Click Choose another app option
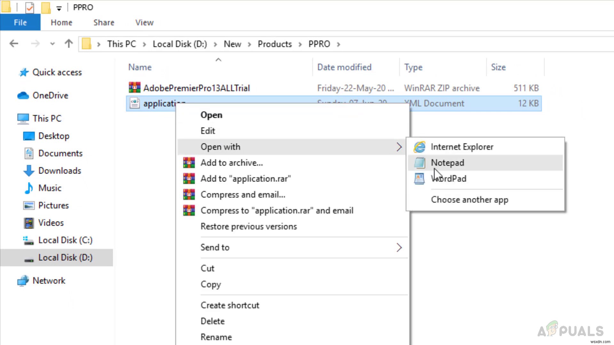This screenshot has height=345, width=614. pyautogui.click(x=469, y=199)
